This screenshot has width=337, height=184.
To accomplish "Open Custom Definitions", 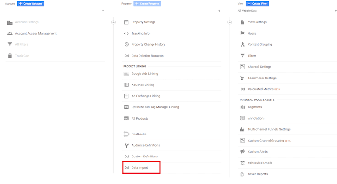I will tap(145, 156).
